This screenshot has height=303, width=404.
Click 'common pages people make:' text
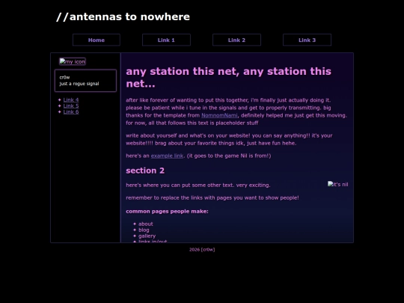coord(168,211)
